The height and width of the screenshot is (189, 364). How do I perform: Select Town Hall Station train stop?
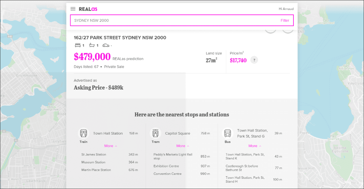[x=108, y=133]
